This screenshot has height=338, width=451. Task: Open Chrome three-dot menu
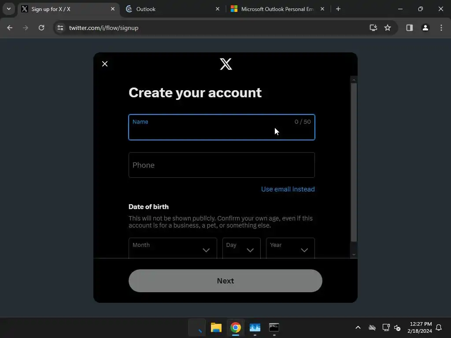pyautogui.click(x=441, y=28)
